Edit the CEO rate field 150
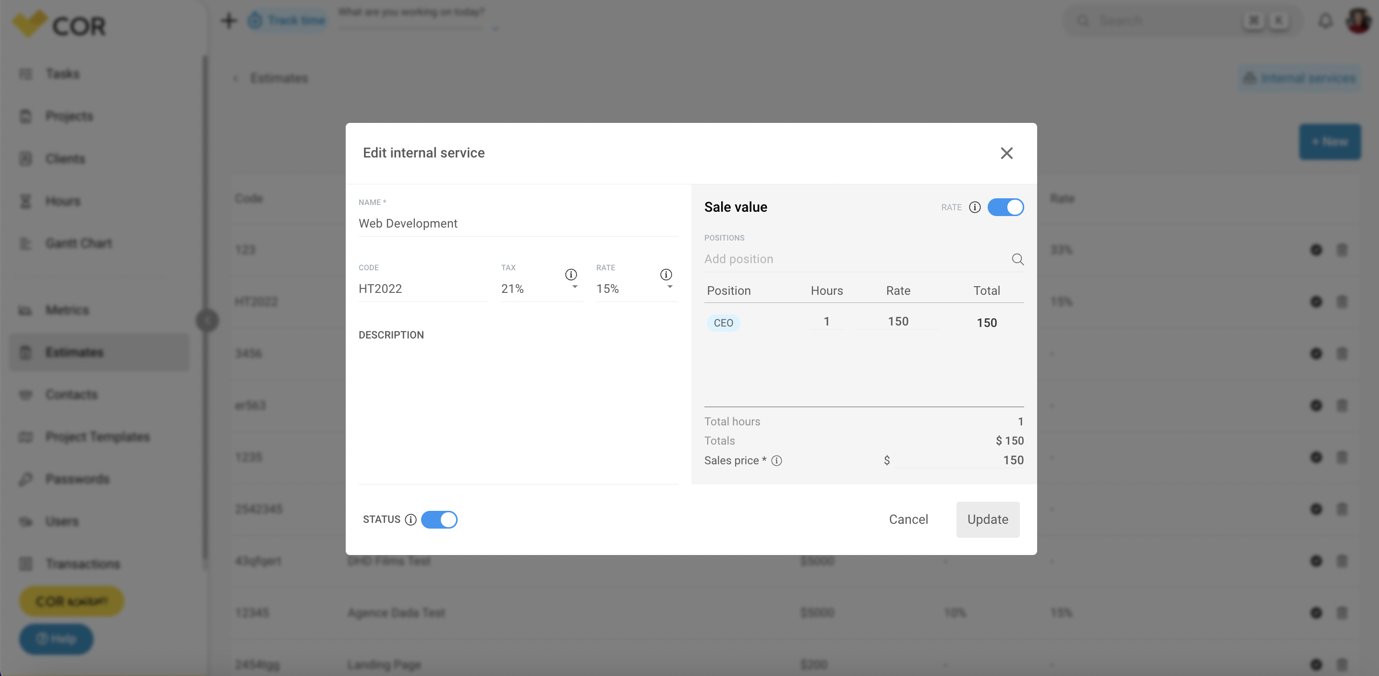The width and height of the screenshot is (1379, 676). [x=898, y=321]
